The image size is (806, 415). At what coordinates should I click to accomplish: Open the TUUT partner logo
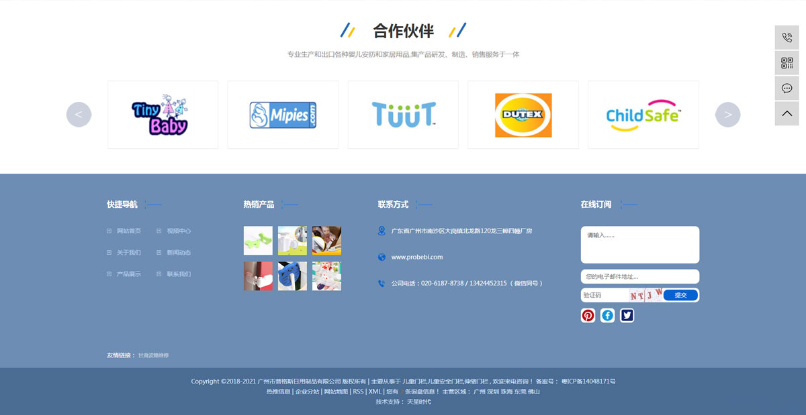(403, 115)
